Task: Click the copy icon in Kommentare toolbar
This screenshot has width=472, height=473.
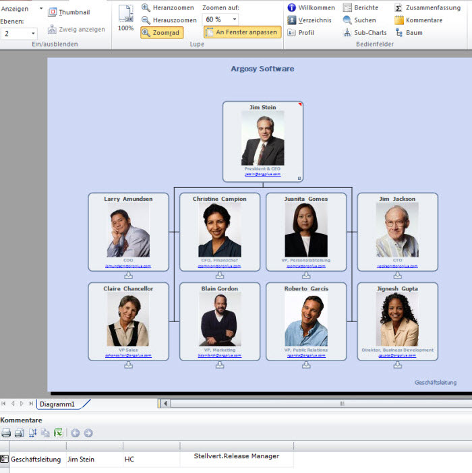Action: click(x=45, y=433)
